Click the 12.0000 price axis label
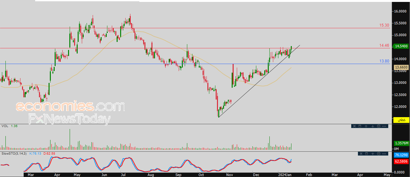410x177 pixels. (x=401, y=107)
